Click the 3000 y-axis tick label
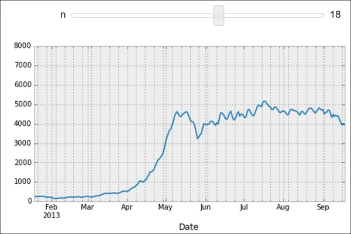Image resolution: width=351 pixels, height=234 pixels. [x=23, y=143]
